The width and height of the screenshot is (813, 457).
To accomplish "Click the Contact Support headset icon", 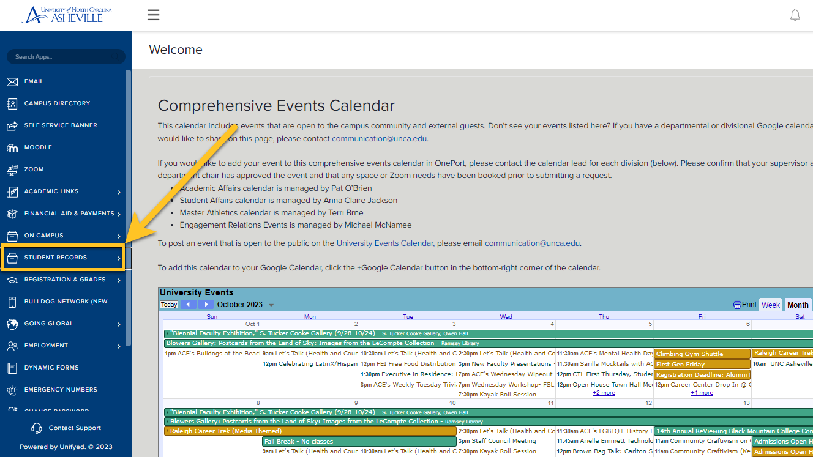I will coord(37,428).
